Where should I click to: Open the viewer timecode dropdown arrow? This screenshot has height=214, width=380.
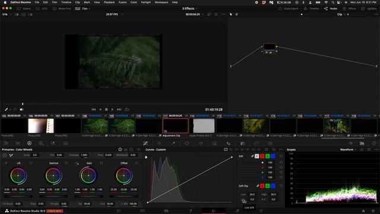[202, 14]
